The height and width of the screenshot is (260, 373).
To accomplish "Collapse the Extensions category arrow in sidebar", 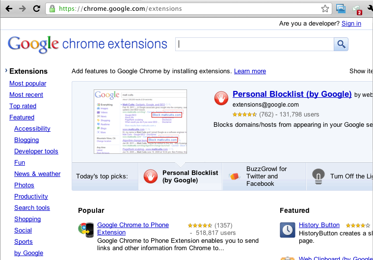I will (x=6, y=71).
